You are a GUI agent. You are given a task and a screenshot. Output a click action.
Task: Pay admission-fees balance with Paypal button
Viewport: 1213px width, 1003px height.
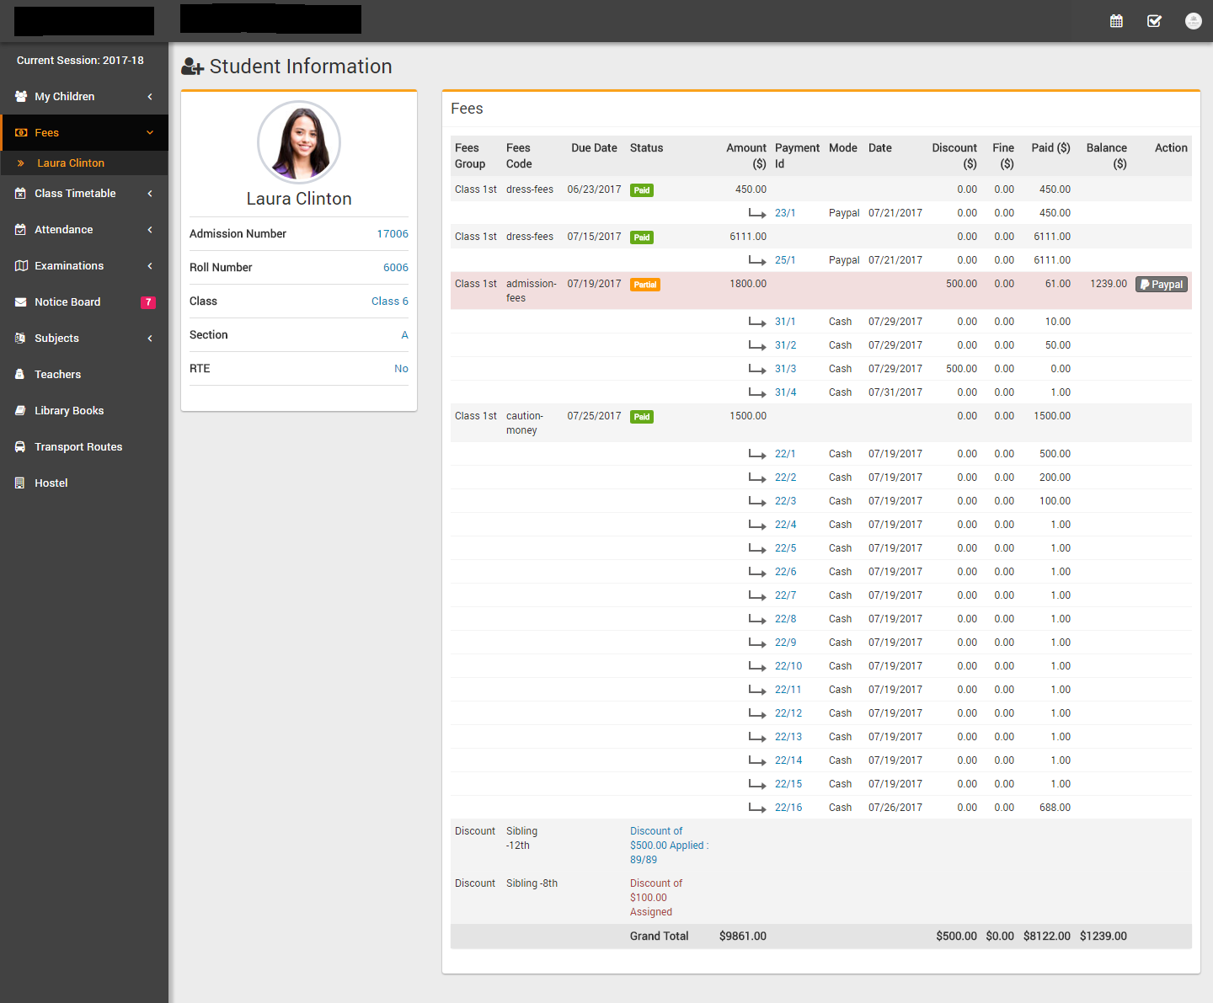(x=1162, y=285)
